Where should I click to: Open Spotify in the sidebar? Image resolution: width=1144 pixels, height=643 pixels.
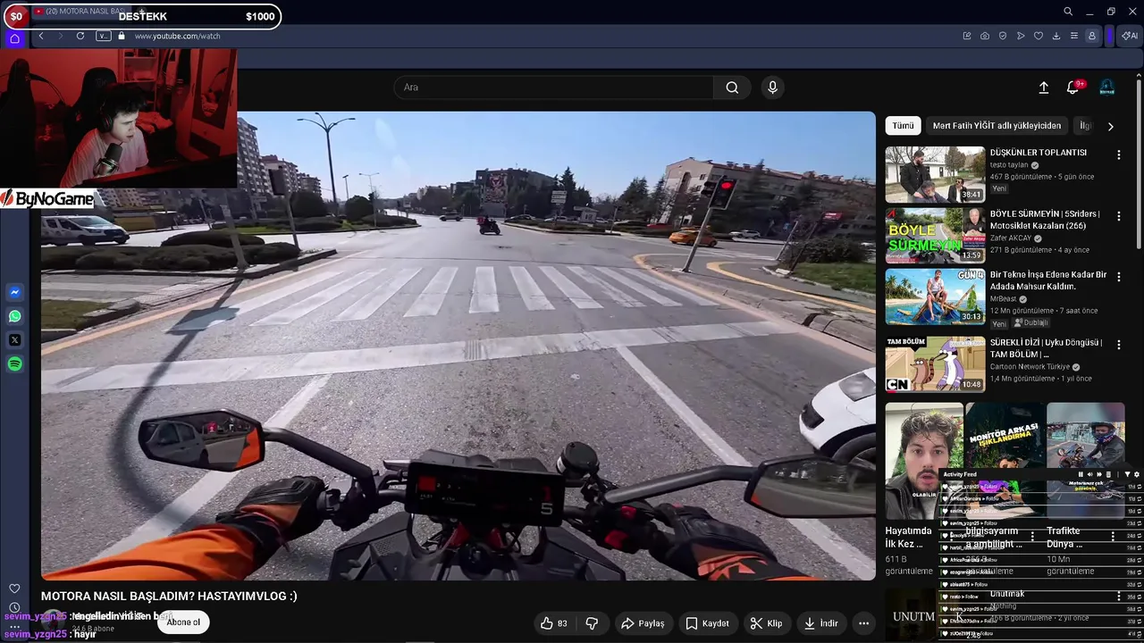point(14,363)
